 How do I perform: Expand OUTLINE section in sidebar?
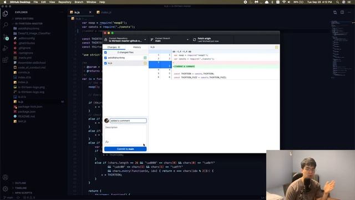(x=21, y=183)
